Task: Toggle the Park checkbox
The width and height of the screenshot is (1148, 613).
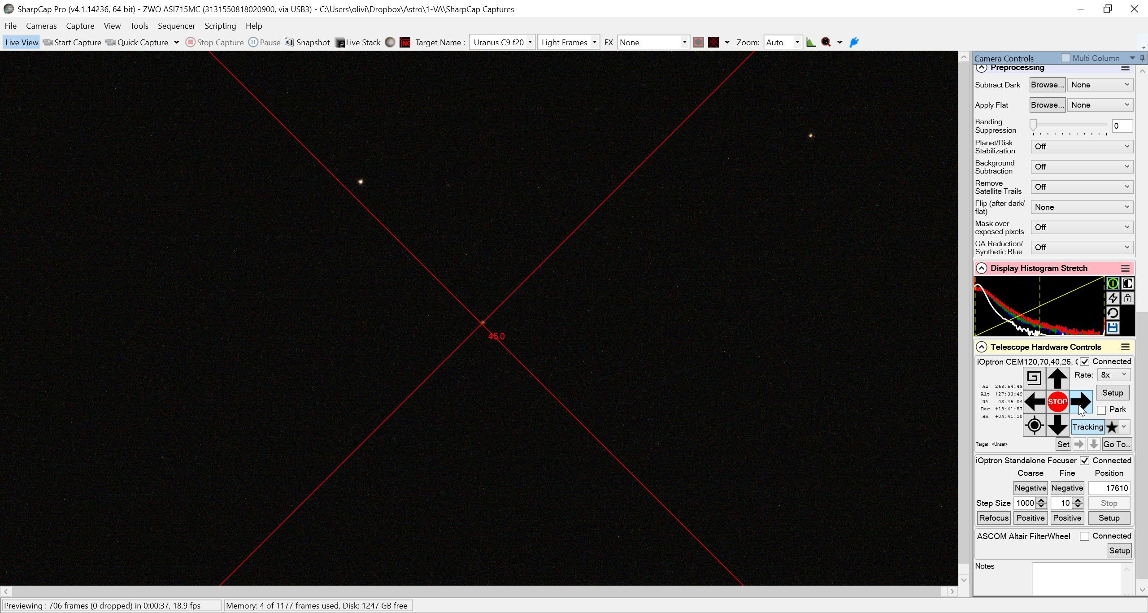Action: coord(1101,410)
